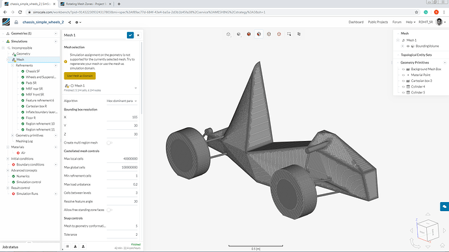The width and height of the screenshot is (449, 252).
Task: Click the highlighted face selection mode icon
Action: 259,34
